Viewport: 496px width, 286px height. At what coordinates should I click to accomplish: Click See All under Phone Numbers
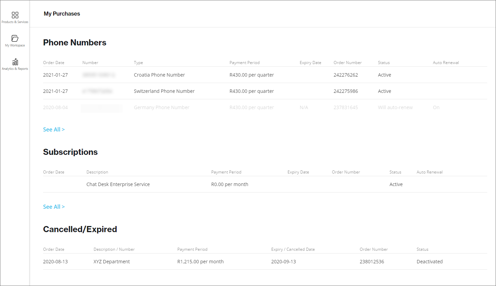[x=54, y=129]
